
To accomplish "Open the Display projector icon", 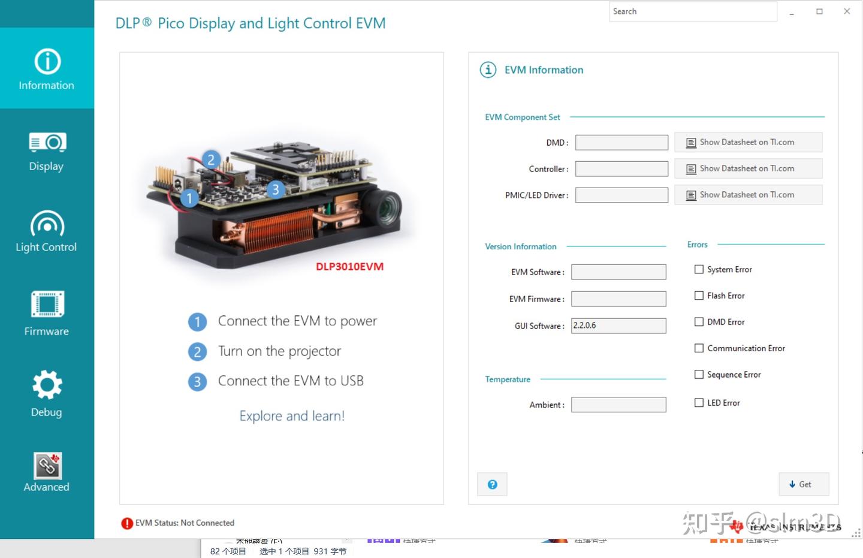I will point(47,142).
